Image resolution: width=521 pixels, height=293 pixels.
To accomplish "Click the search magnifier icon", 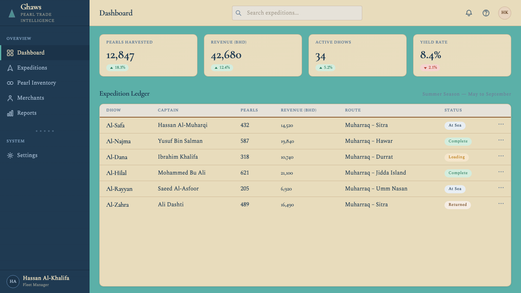I will (239, 13).
